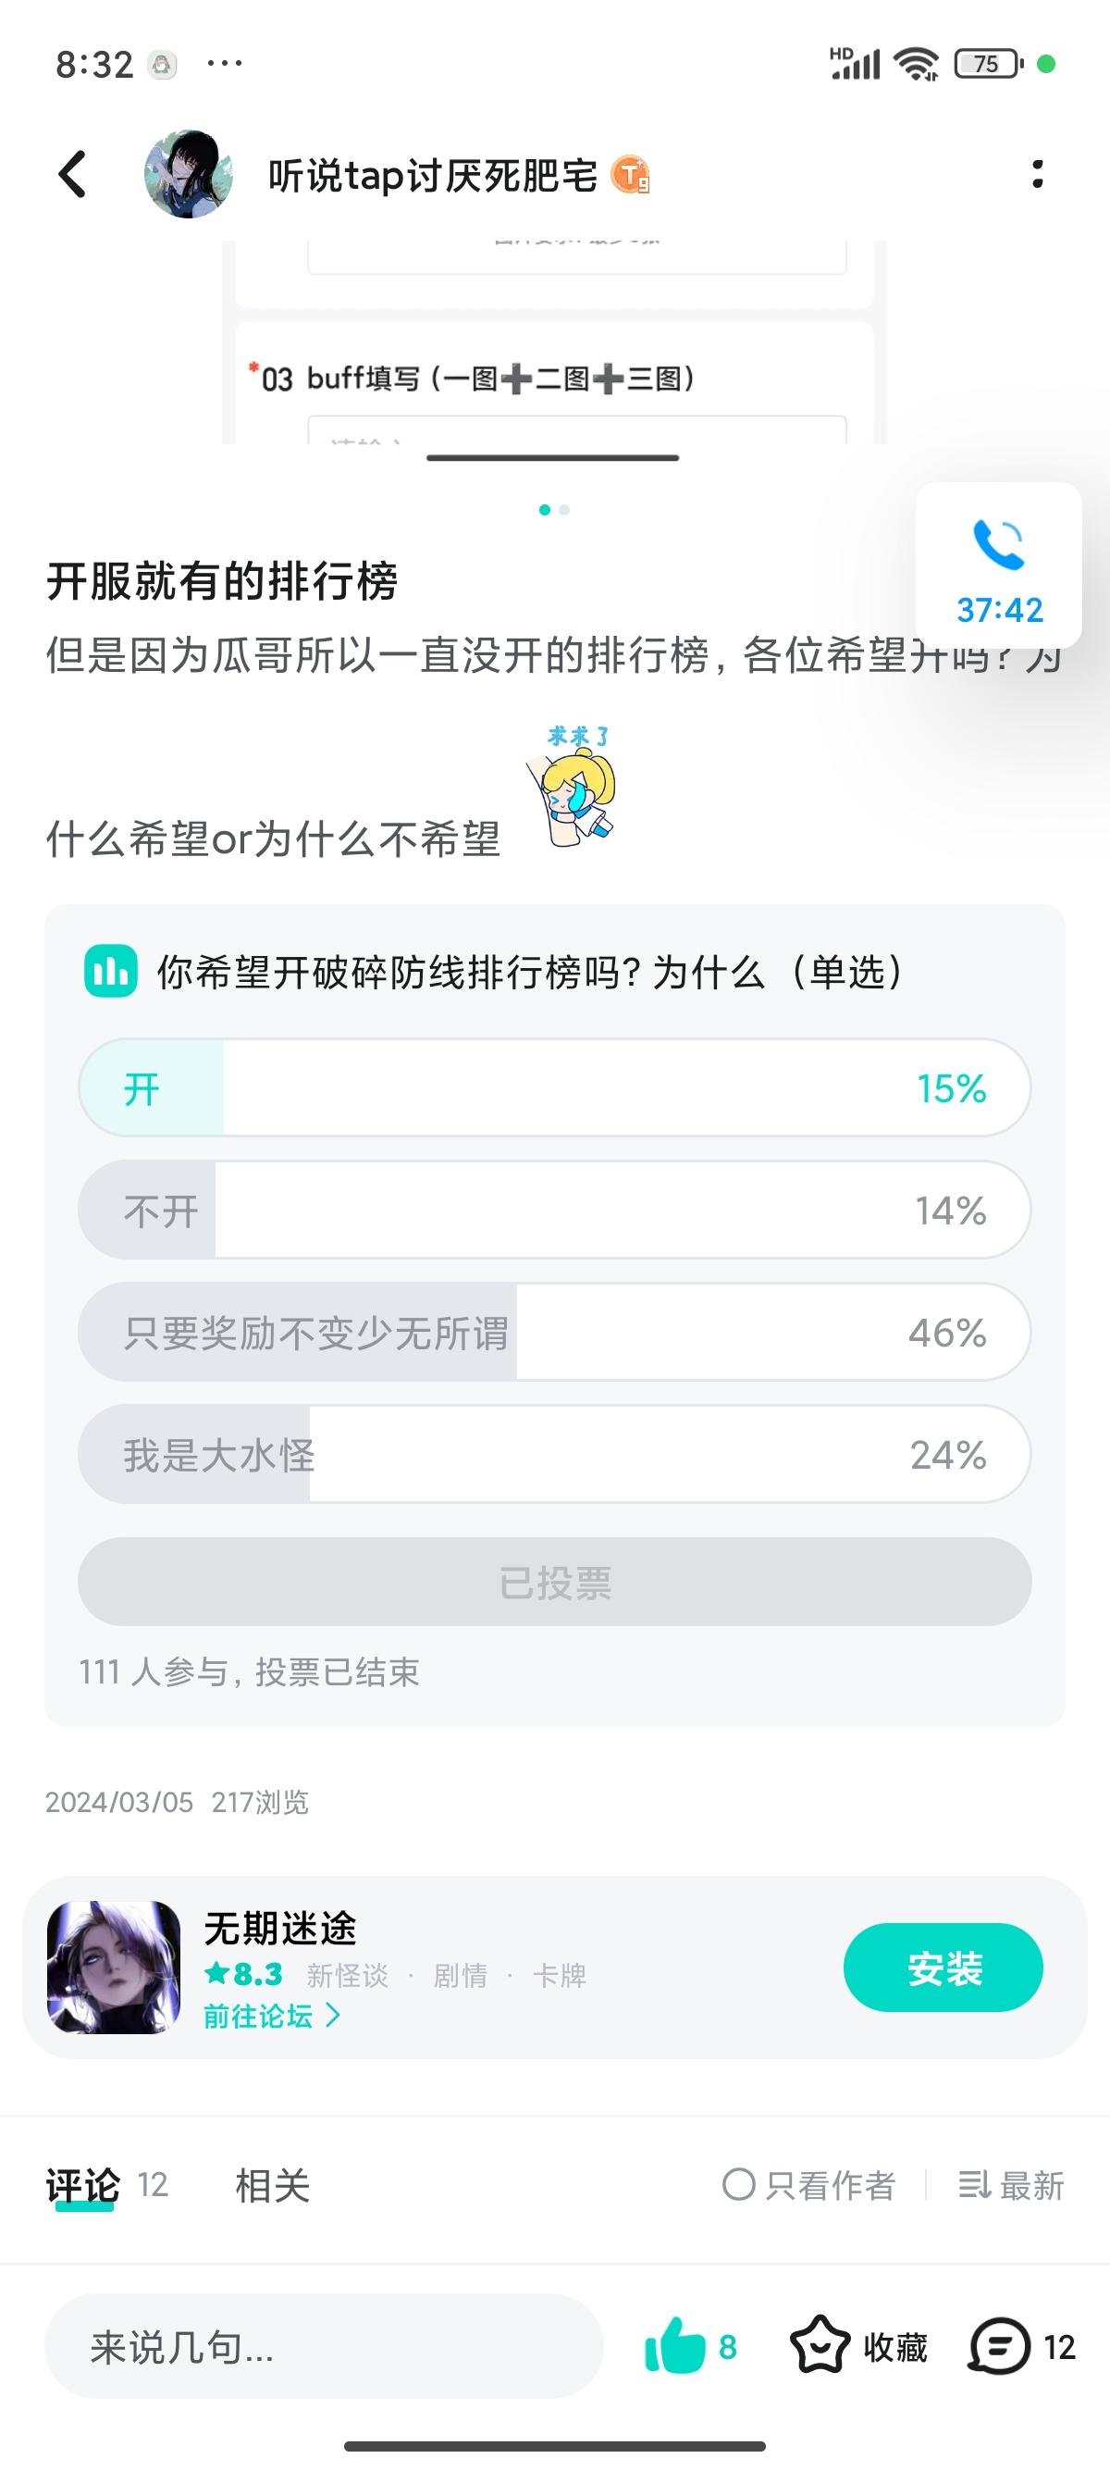Tap the author's profile avatar
1110x2471 pixels.
189,175
